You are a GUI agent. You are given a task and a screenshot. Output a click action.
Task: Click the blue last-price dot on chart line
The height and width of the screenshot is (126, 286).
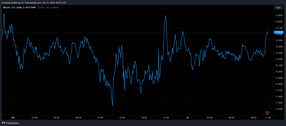(x=268, y=32)
